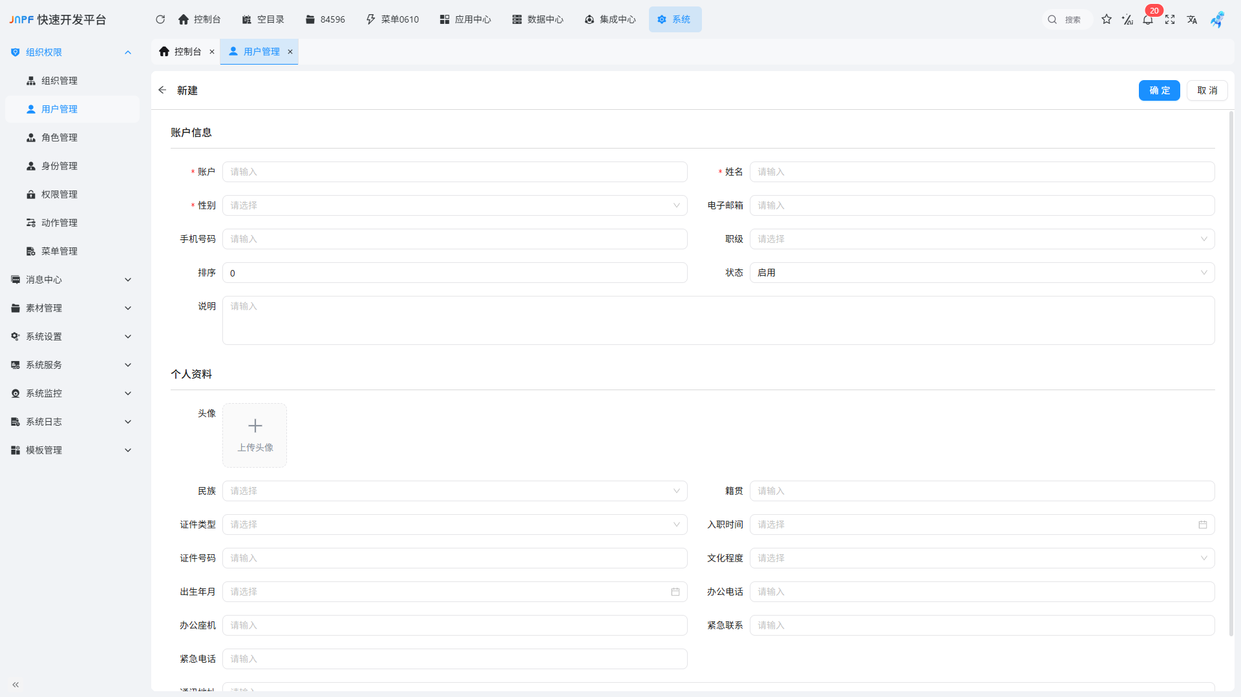Image resolution: width=1241 pixels, height=697 pixels.
Task: Select 角色管理 in the sidebar
Action: click(x=59, y=138)
